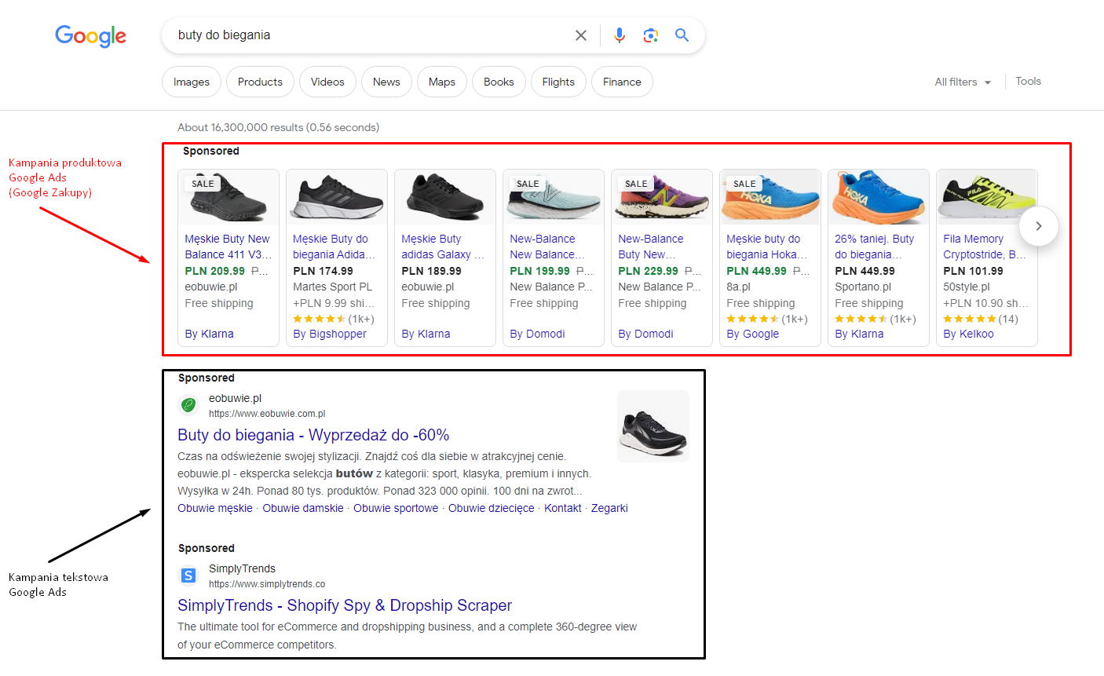This screenshot has height=676, width=1104.
Task: Open 'Fila Memory Cryptostride' product link
Action: pyautogui.click(x=985, y=247)
